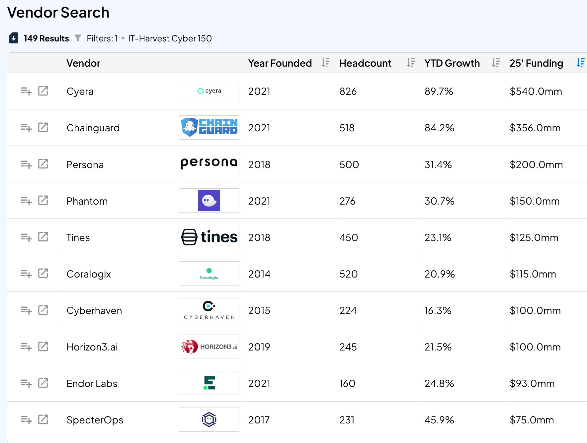Click the Coralogix logo thumbnail
Screen dimensions: 587x443
[209, 273]
